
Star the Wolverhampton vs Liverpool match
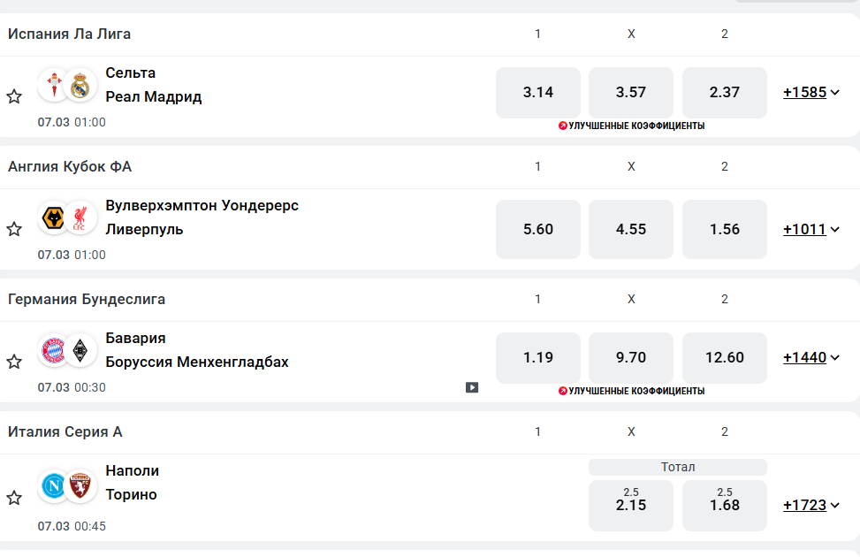[x=14, y=229]
